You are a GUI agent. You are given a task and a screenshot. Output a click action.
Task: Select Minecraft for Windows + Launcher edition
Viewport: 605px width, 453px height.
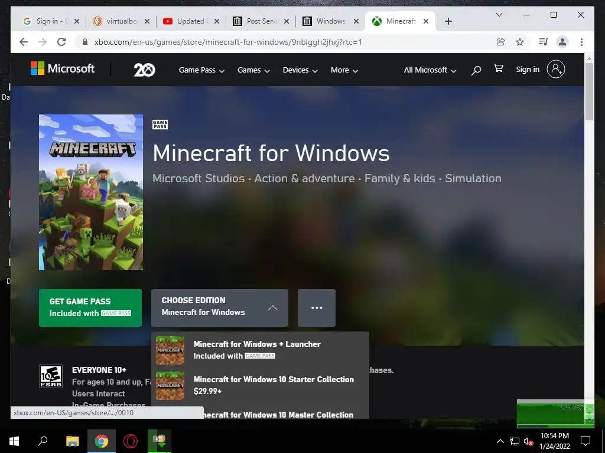pyautogui.click(x=260, y=350)
